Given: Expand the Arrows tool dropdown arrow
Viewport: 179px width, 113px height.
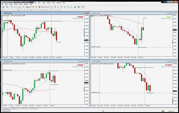Looking at the screenshot, I should [32, 10].
